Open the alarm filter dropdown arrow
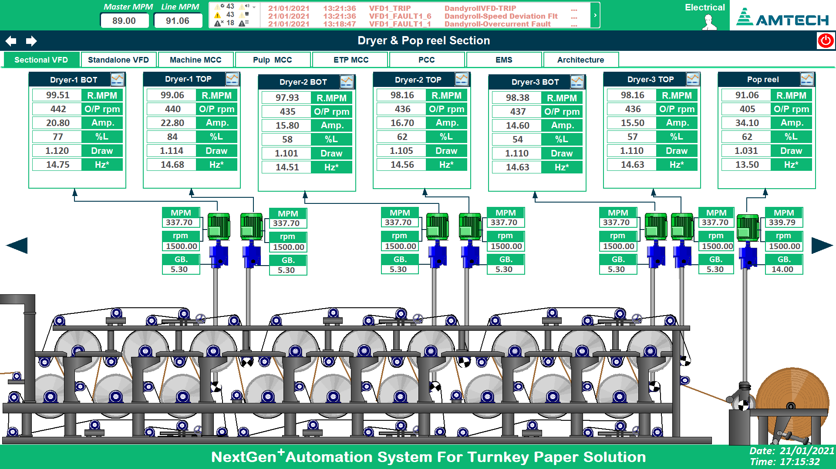This screenshot has height=469, width=836. [x=254, y=7]
